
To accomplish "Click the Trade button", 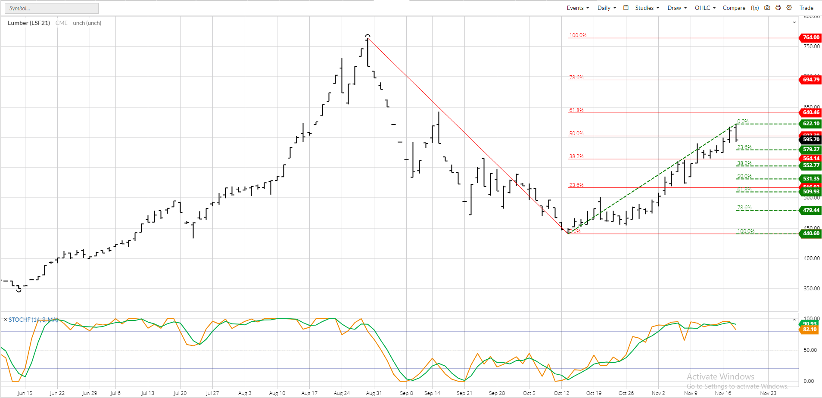I will click(x=806, y=8).
